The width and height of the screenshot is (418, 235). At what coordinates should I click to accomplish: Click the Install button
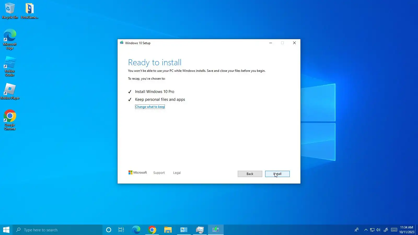coord(277,174)
